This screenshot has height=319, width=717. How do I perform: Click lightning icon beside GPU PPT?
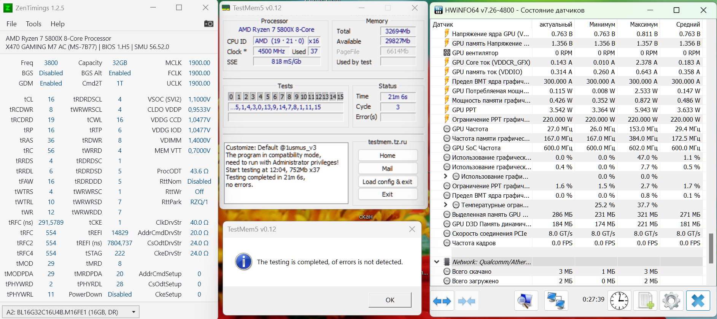(x=447, y=110)
